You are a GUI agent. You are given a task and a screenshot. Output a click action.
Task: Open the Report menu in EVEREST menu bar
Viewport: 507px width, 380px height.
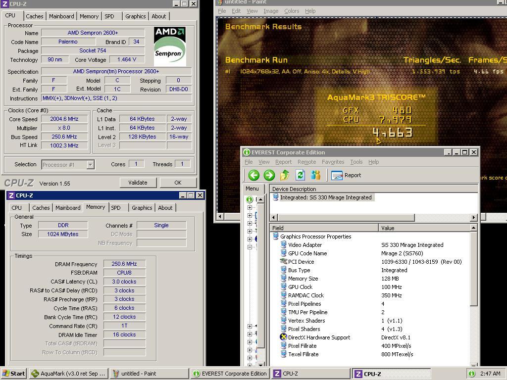[x=284, y=162]
